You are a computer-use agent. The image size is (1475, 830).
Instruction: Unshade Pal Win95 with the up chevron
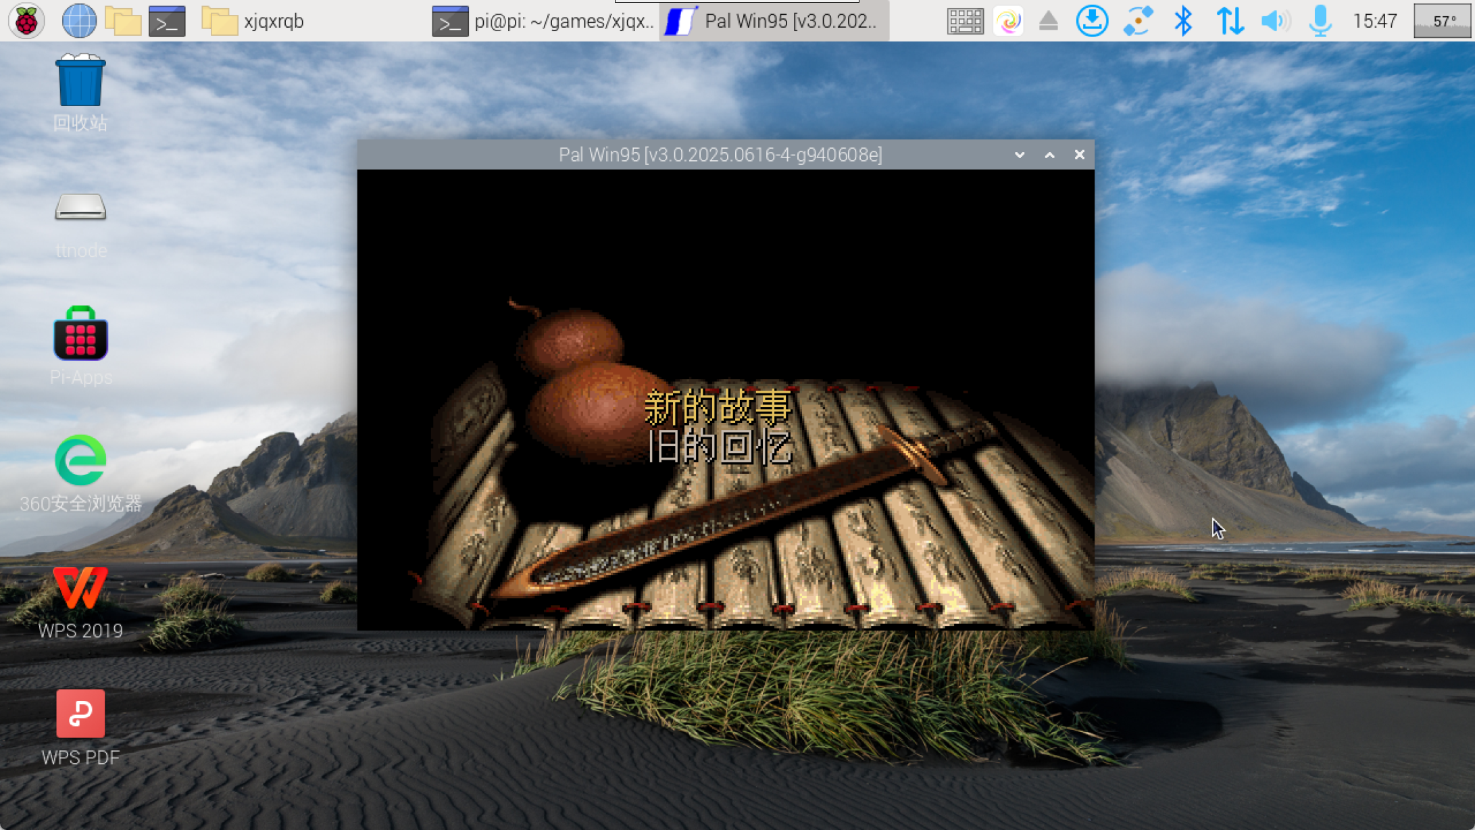1049,154
